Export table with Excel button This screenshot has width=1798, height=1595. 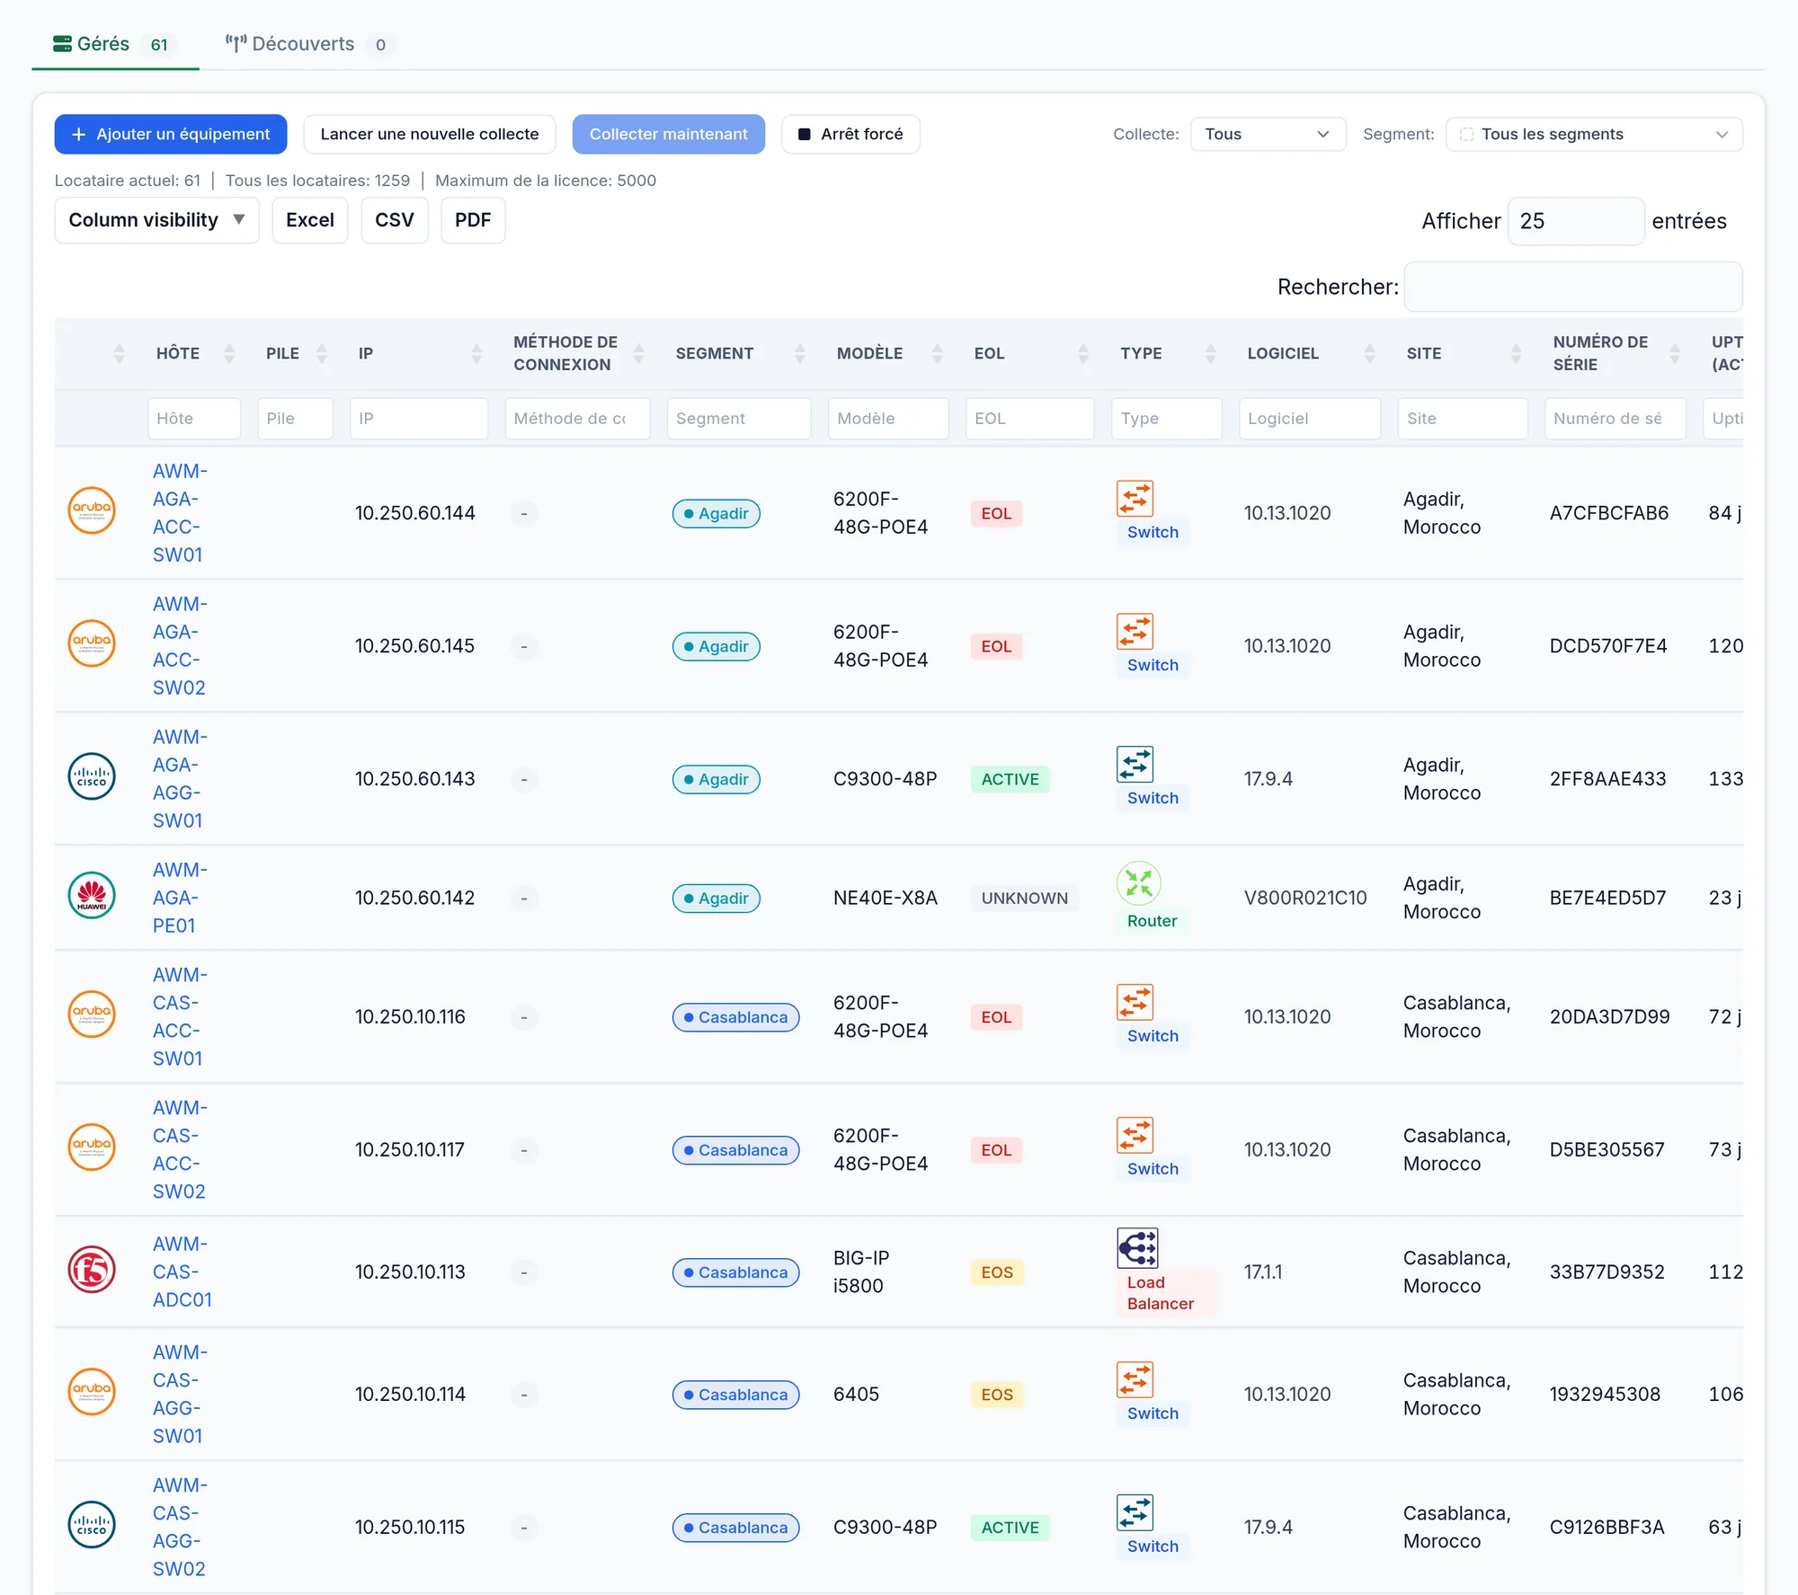click(310, 221)
